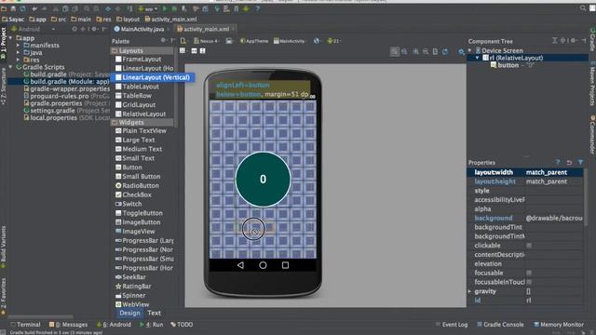This screenshot has height=335, width=596.
Task: Click the screen orientation icon in design toolbar
Action: (229, 41)
